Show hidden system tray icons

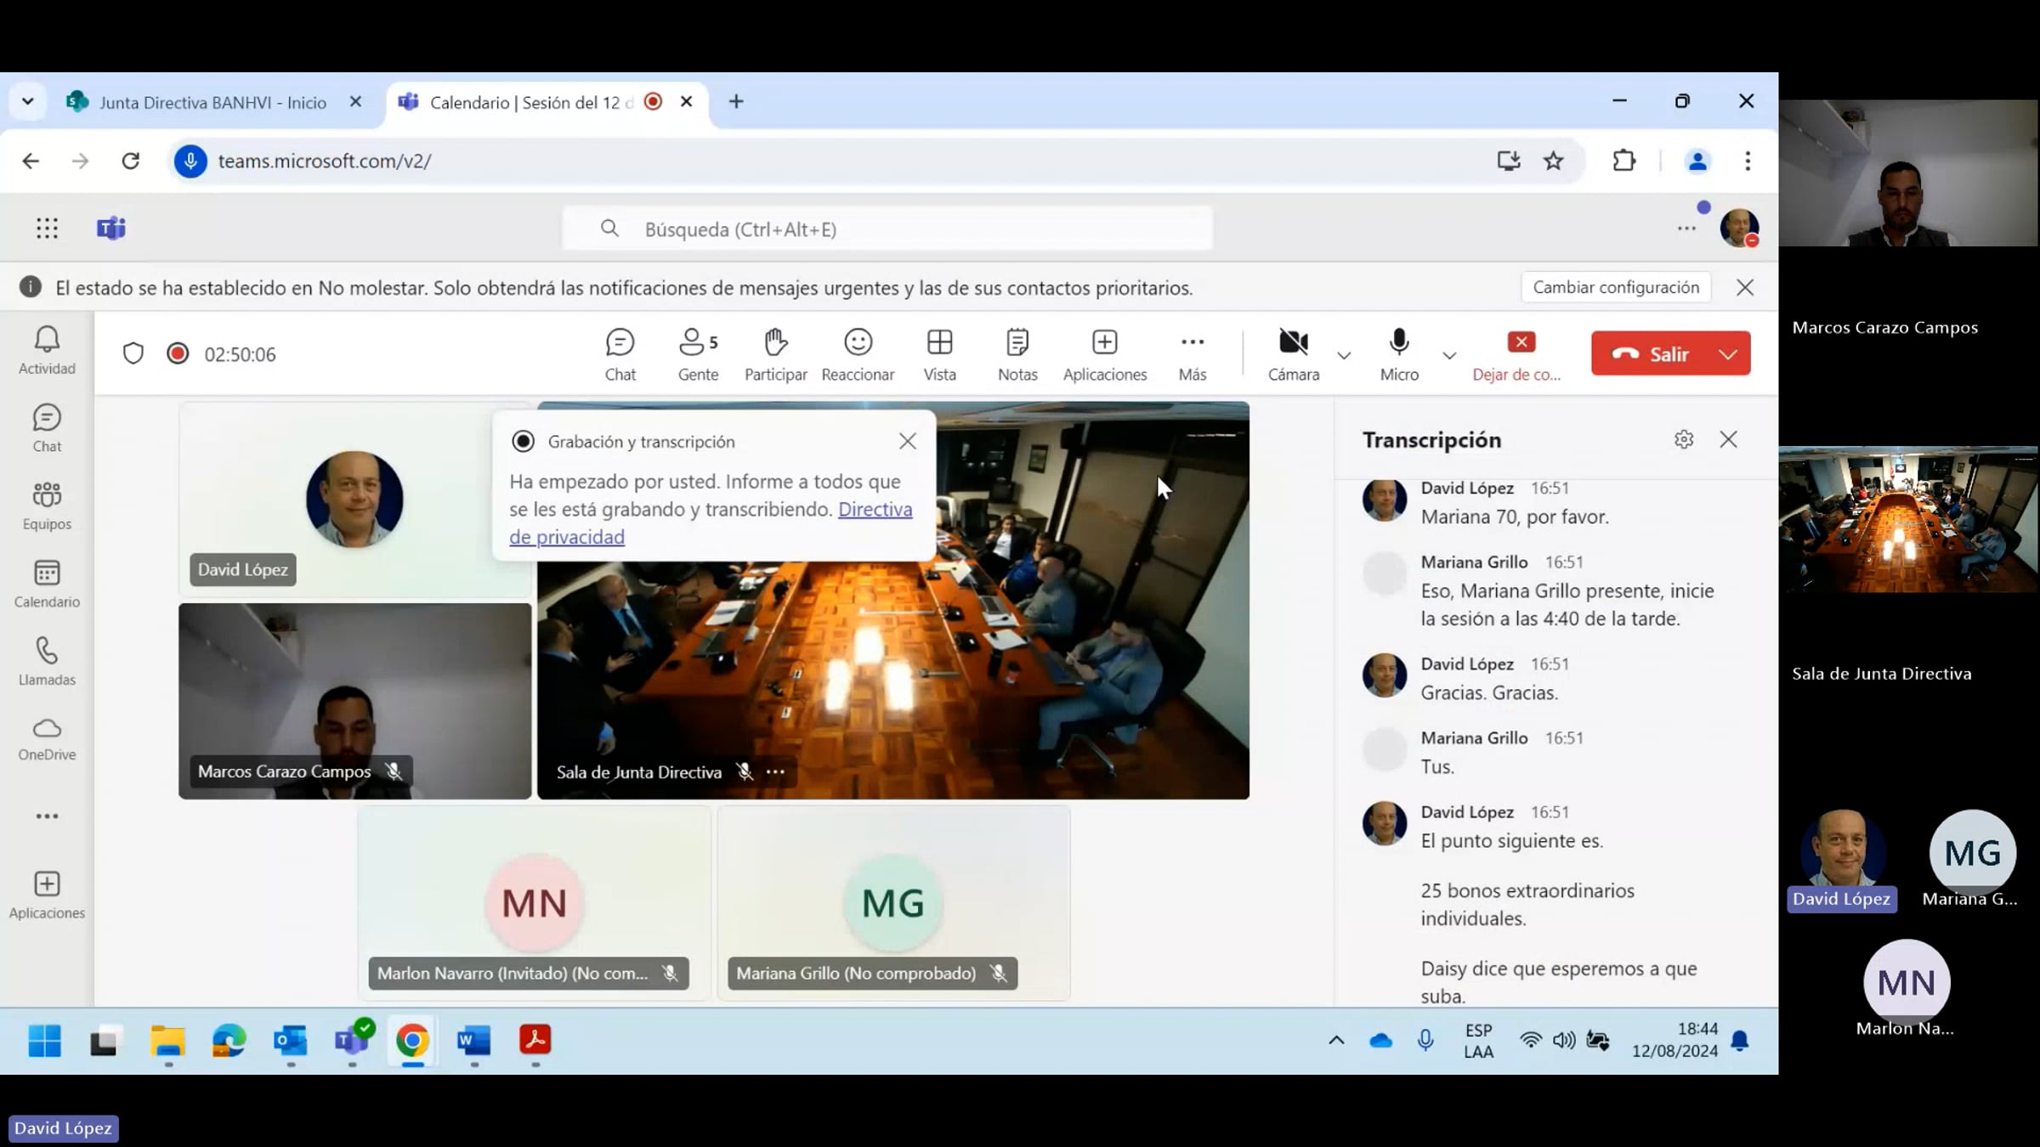click(1336, 1040)
